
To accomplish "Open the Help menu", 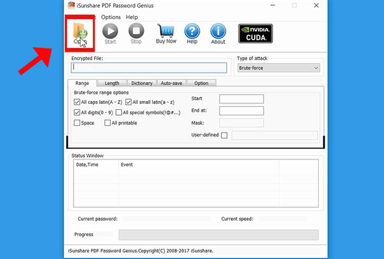I will pyautogui.click(x=132, y=17).
